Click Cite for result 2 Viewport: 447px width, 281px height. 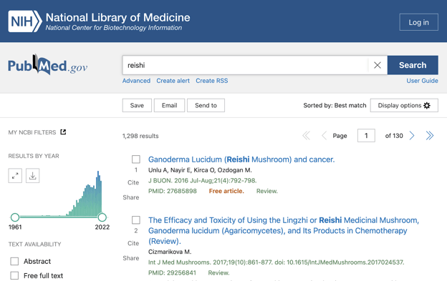[x=133, y=243]
